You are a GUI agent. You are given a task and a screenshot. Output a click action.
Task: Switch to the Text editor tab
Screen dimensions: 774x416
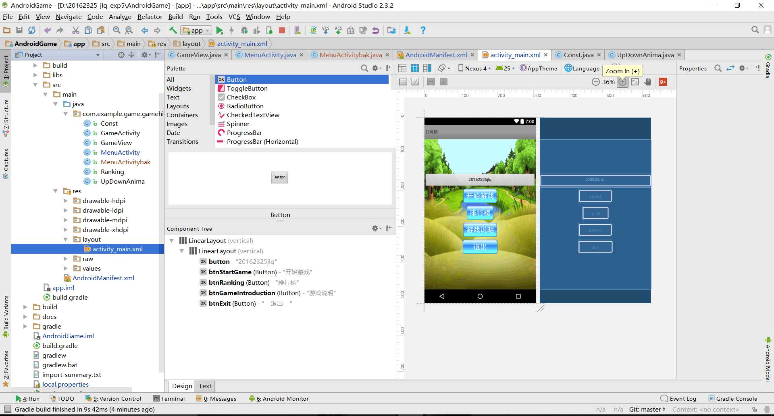205,386
